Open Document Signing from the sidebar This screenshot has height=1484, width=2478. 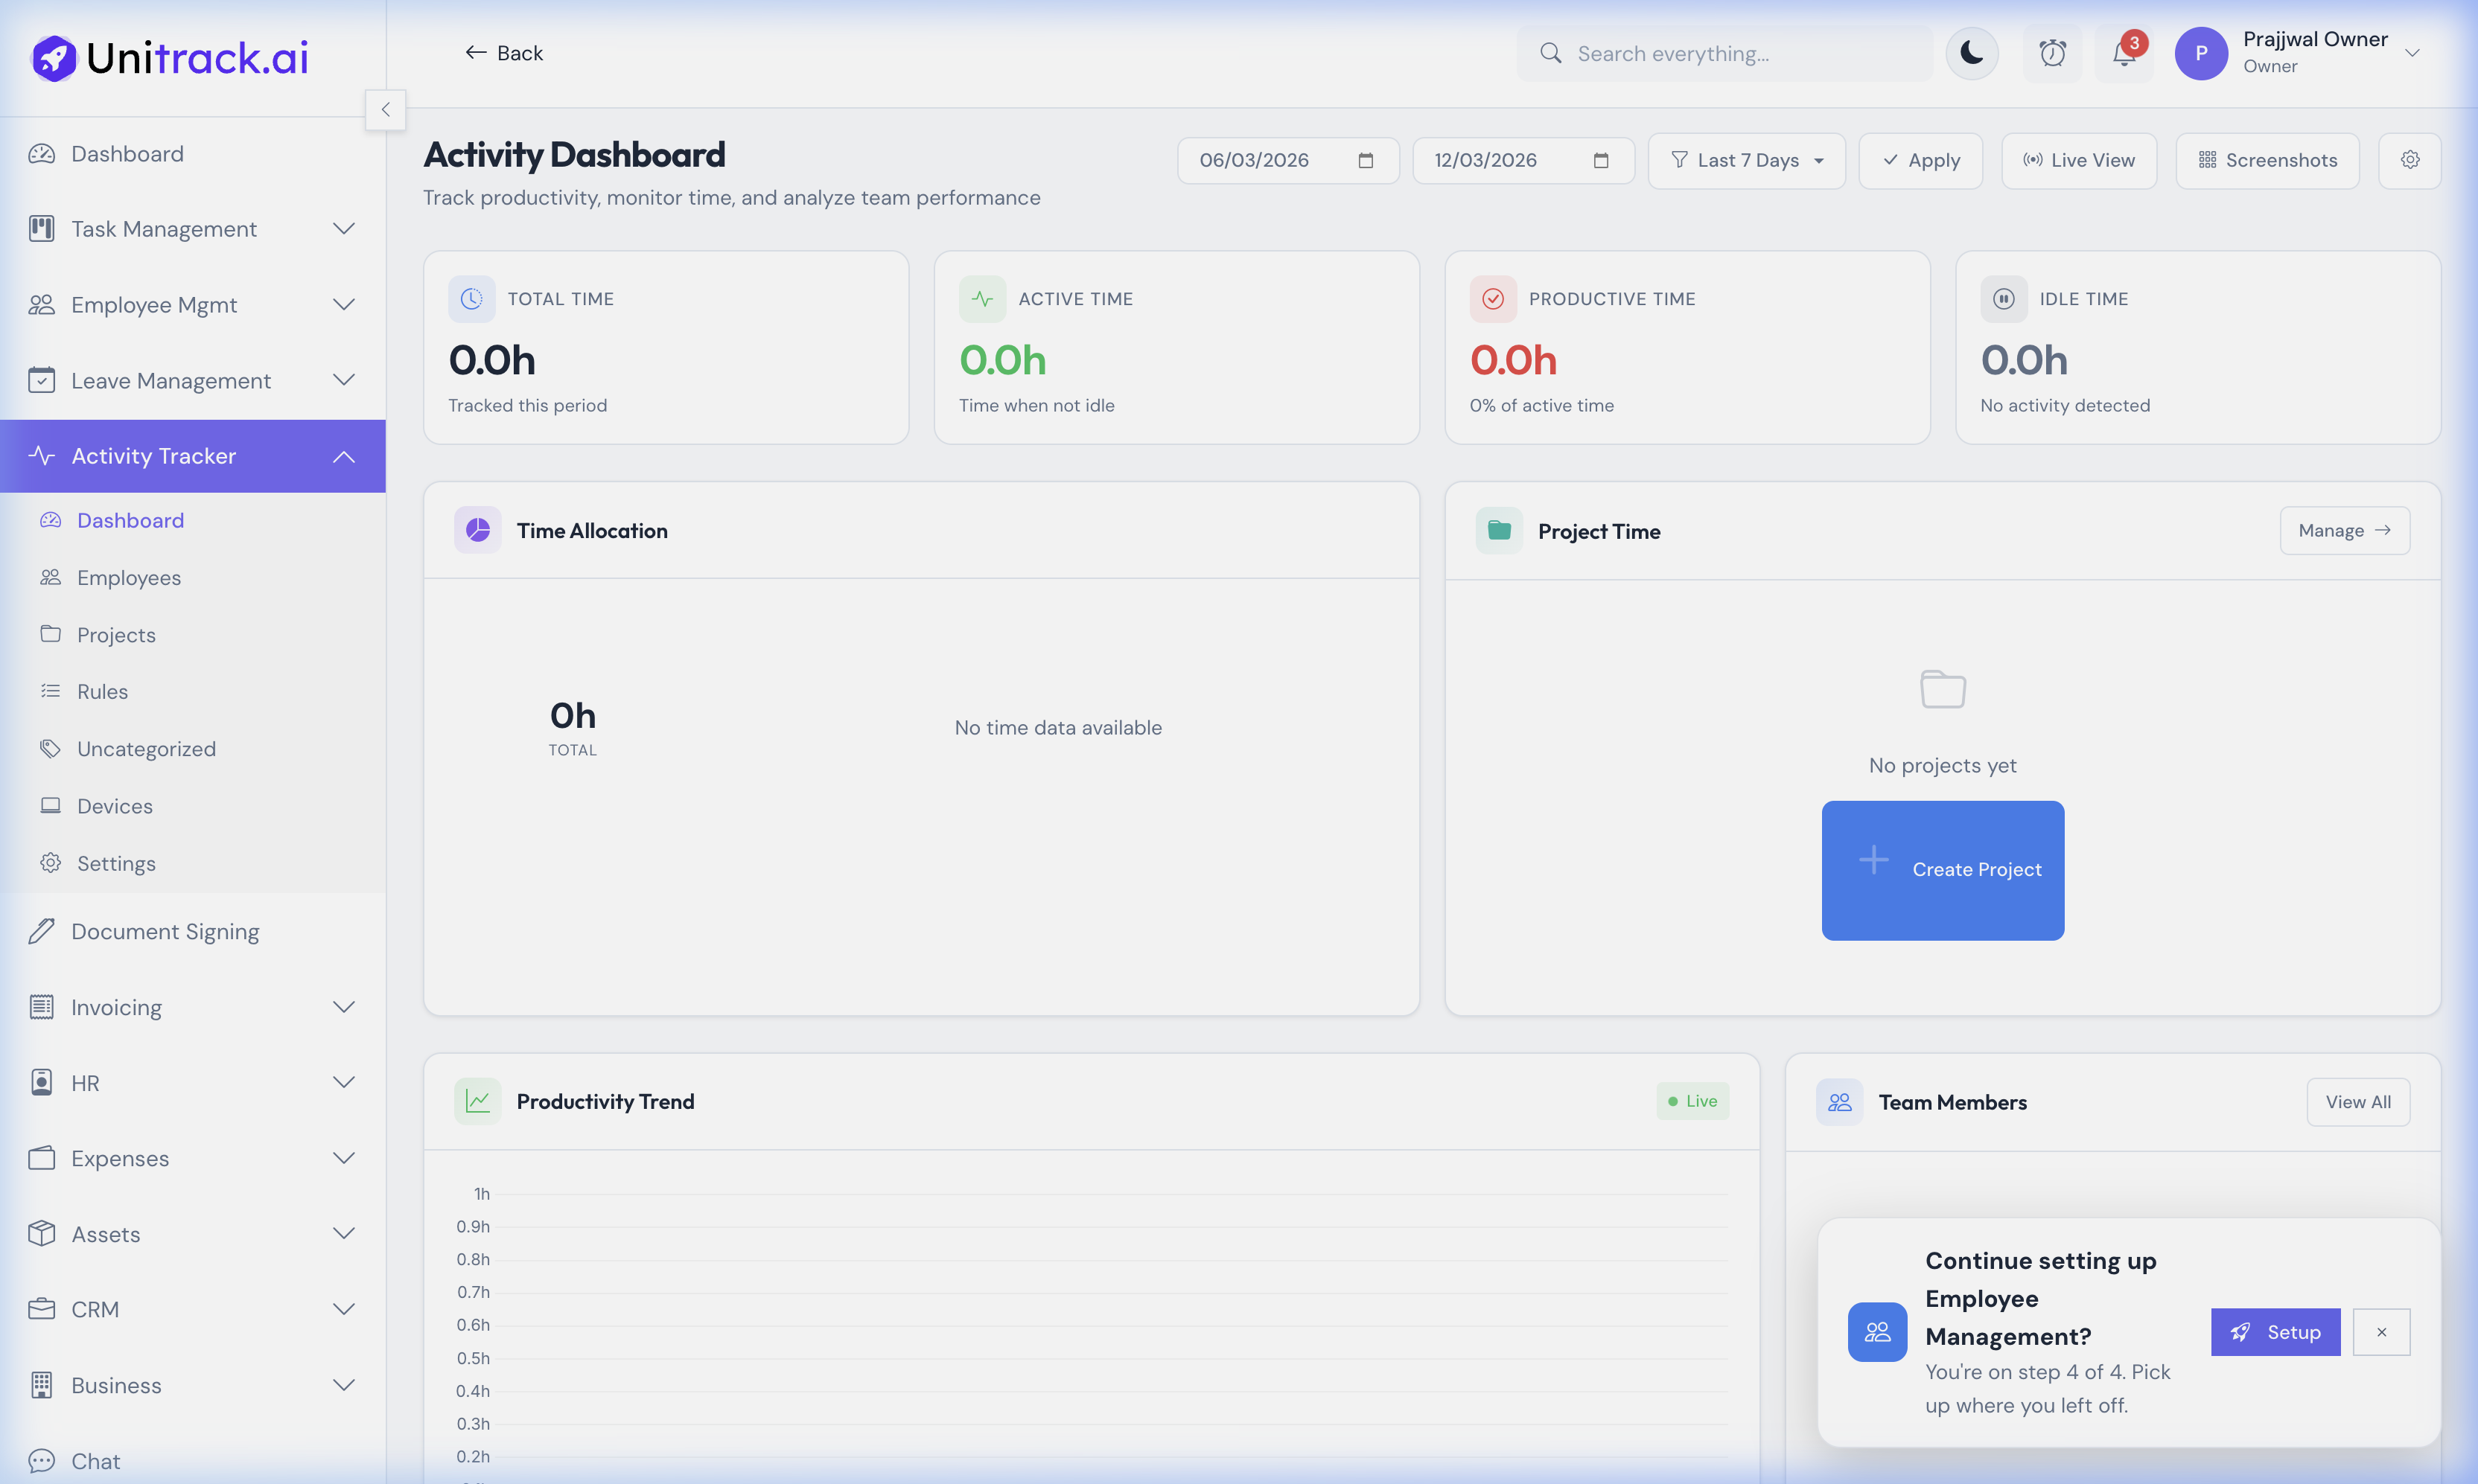click(164, 931)
